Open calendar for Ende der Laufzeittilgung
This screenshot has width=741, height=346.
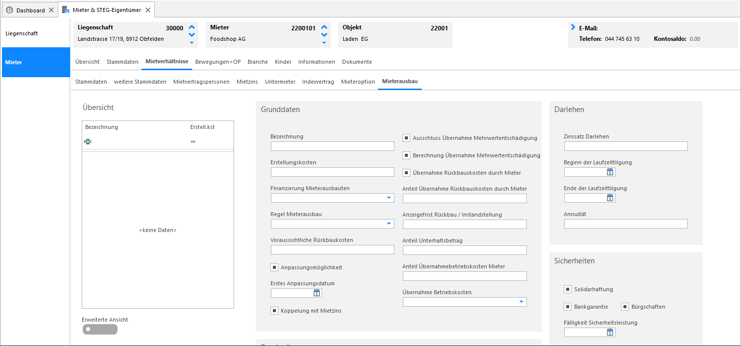pyautogui.click(x=610, y=198)
